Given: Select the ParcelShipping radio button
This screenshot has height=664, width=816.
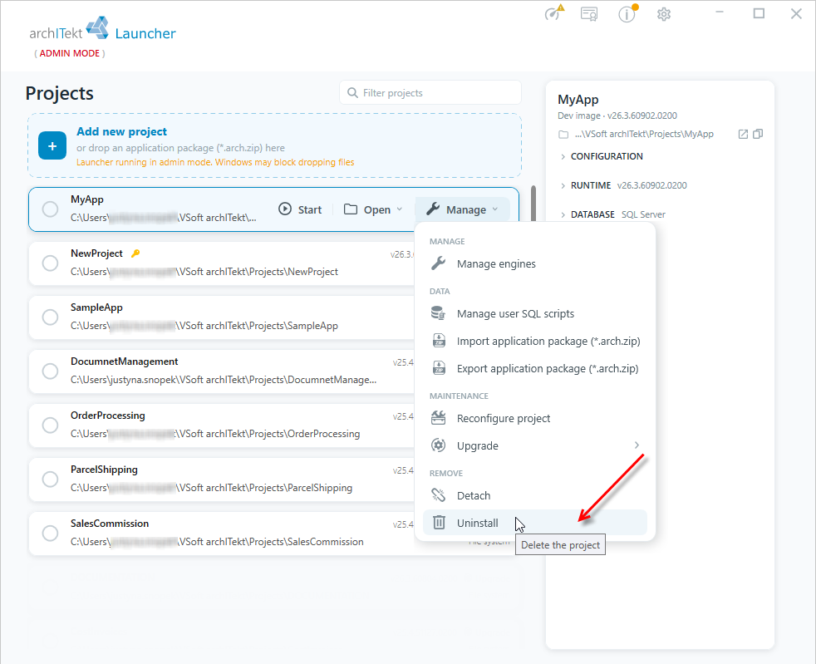Looking at the screenshot, I should 50,479.
